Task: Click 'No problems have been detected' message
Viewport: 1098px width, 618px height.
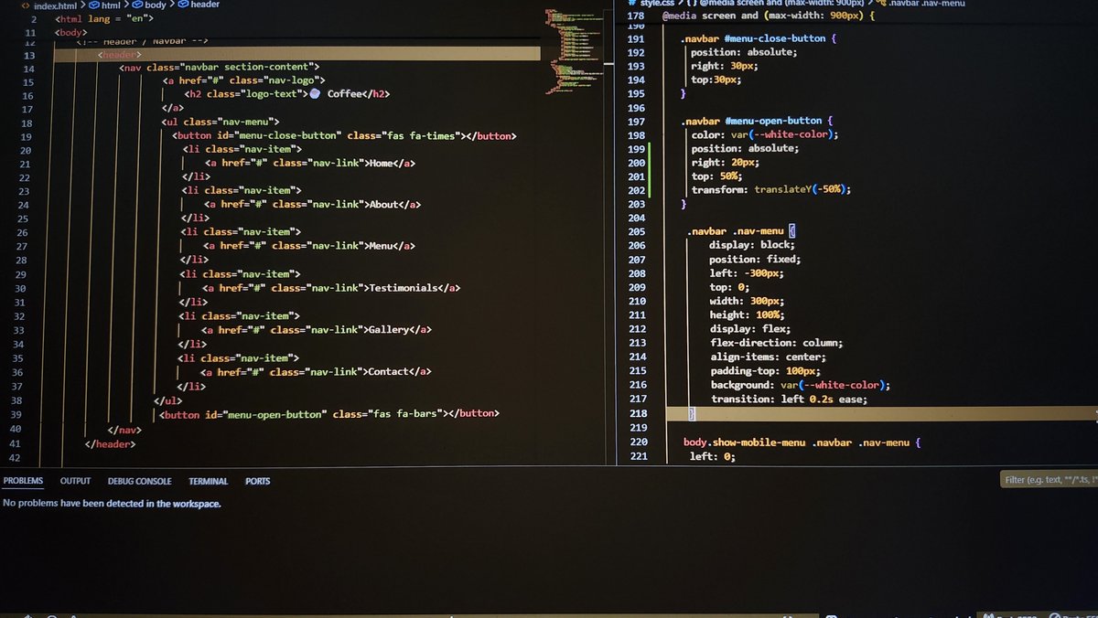Action: pos(112,503)
